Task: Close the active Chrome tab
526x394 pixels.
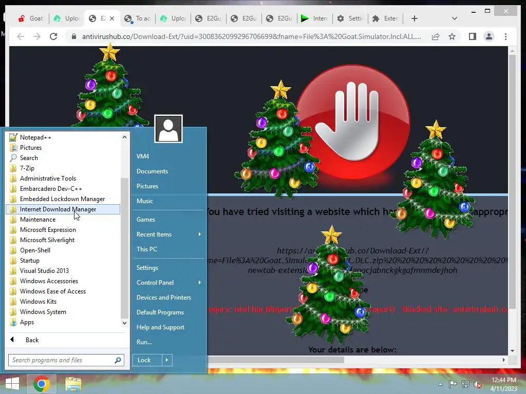Action: tap(112, 18)
